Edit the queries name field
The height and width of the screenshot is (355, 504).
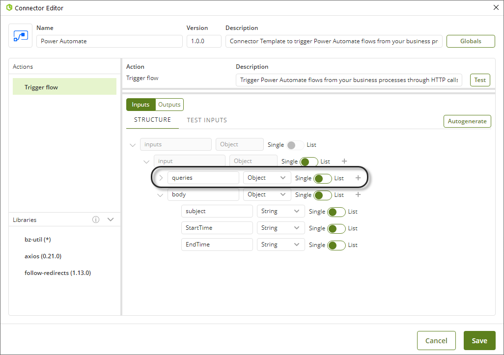(x=203, y=178)
